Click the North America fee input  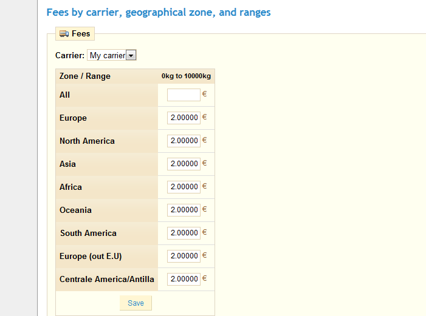click(184, 141)
